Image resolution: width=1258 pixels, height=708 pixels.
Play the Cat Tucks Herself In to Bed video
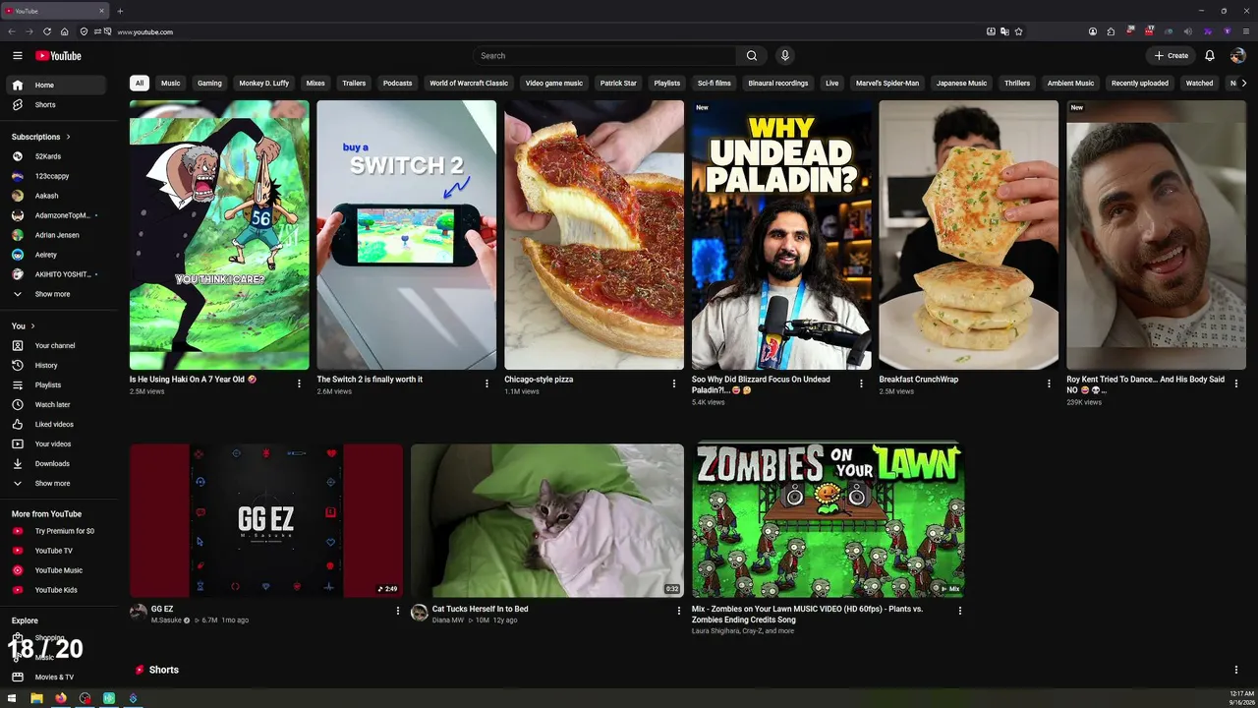pos(547,520)
